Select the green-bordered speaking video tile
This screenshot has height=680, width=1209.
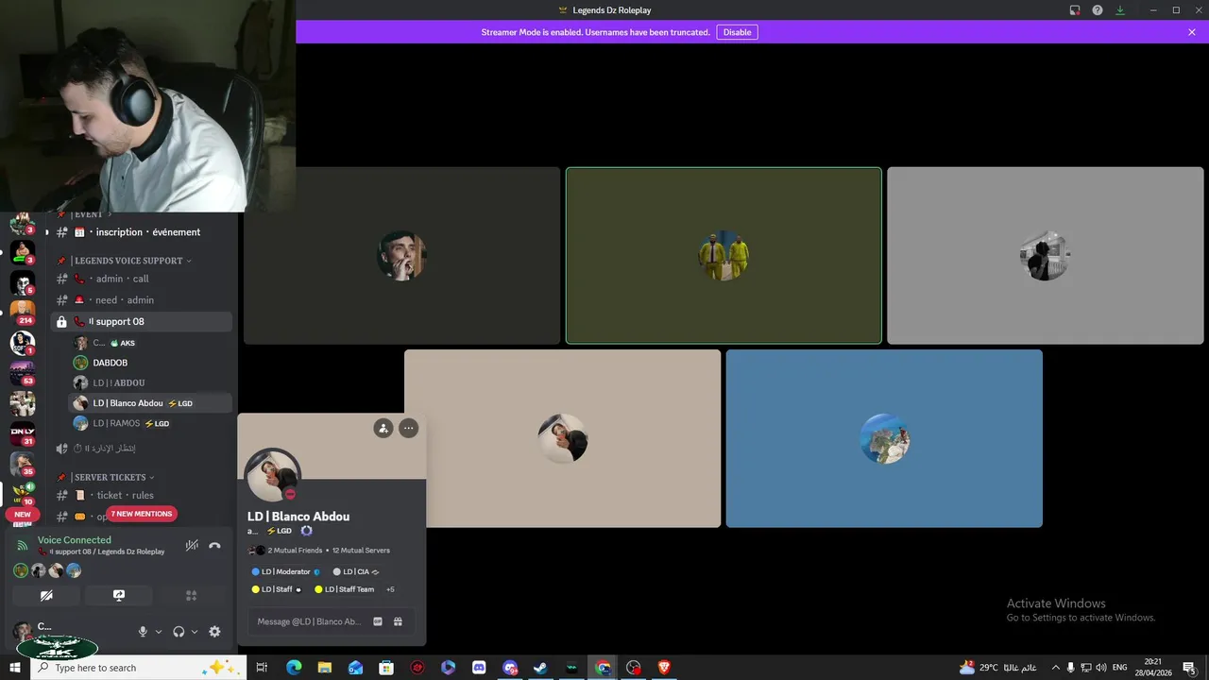click(724, 256)
